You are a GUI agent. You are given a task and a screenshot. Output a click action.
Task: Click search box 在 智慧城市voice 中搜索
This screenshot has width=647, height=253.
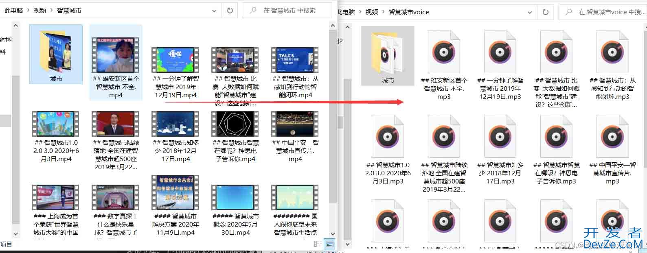[x=603, y=12]
